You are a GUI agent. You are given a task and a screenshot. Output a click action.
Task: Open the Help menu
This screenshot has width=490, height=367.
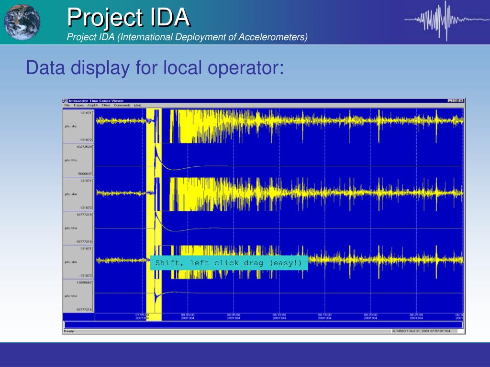point(138,106)
